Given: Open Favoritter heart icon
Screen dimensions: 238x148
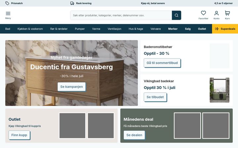Looking at the screenshot, I should tap(203, 13).
